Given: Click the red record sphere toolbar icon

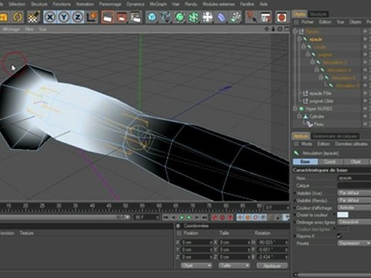Looking at the screenshot, I should coord(281,17).
